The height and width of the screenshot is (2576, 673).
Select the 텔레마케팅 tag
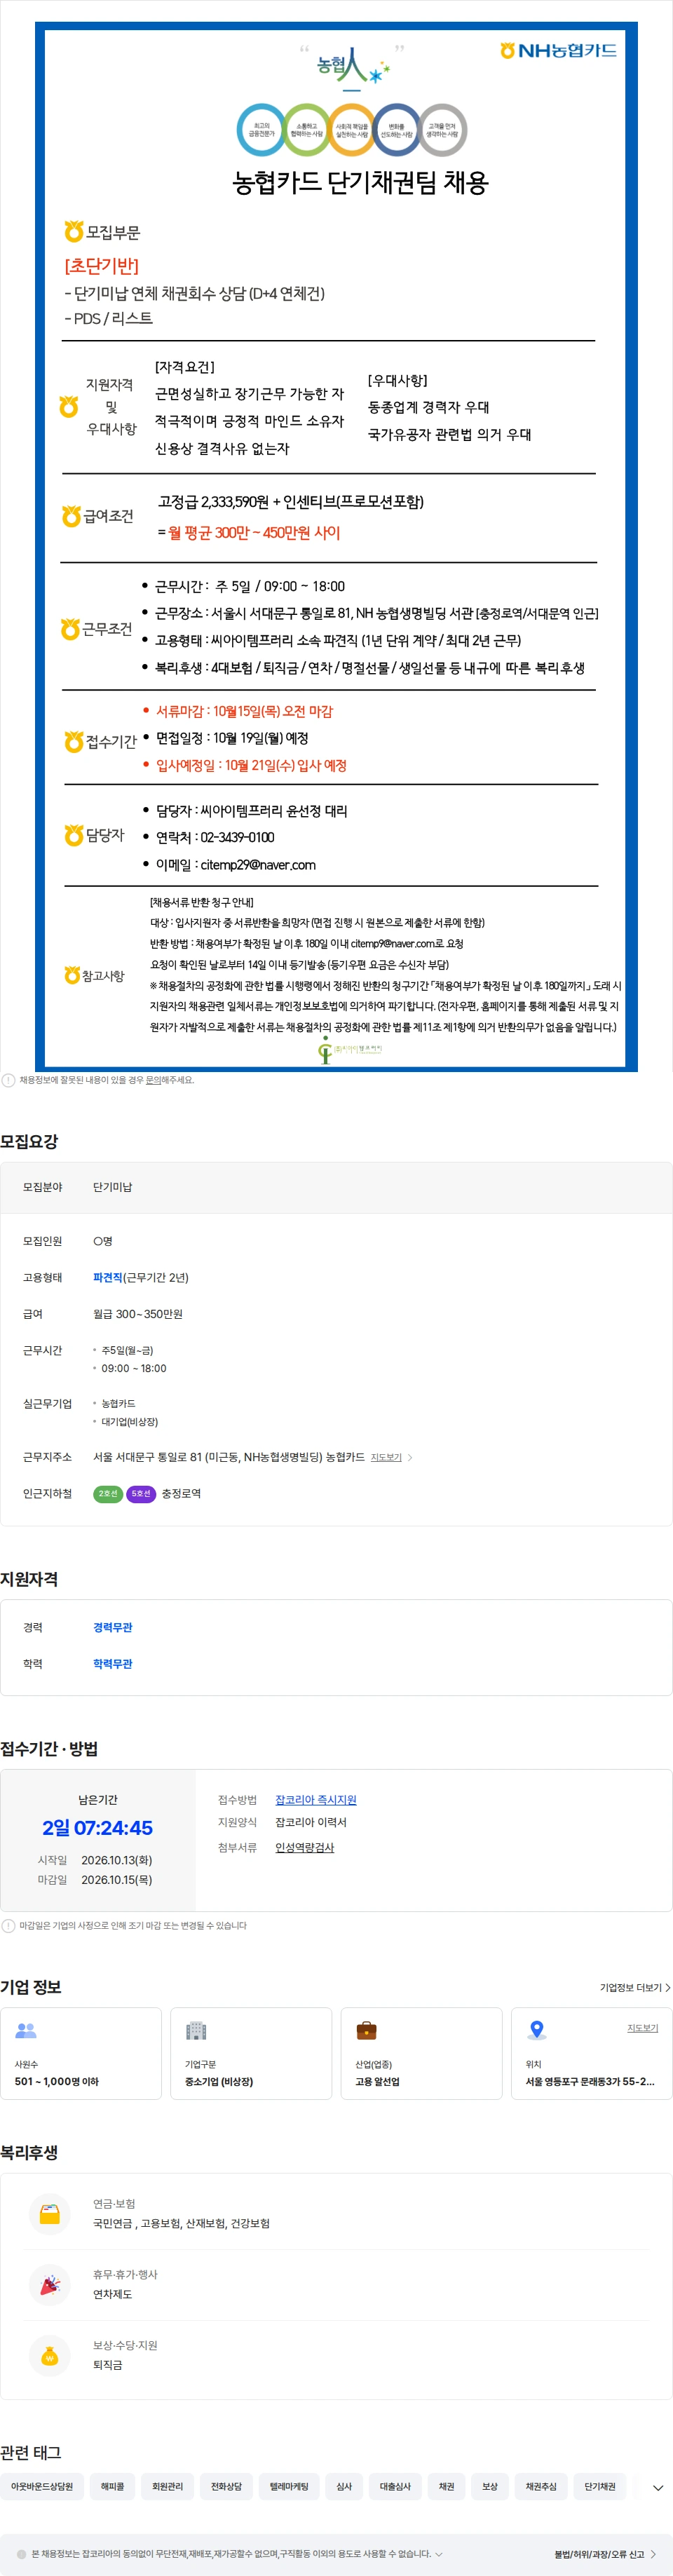tap(289, 2486)
